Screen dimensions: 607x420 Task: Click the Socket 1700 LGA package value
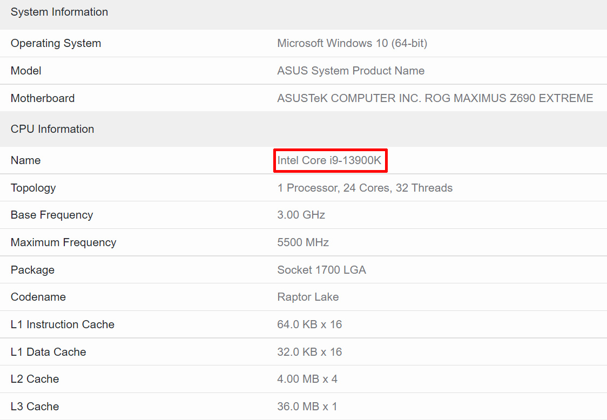point(321,270)
